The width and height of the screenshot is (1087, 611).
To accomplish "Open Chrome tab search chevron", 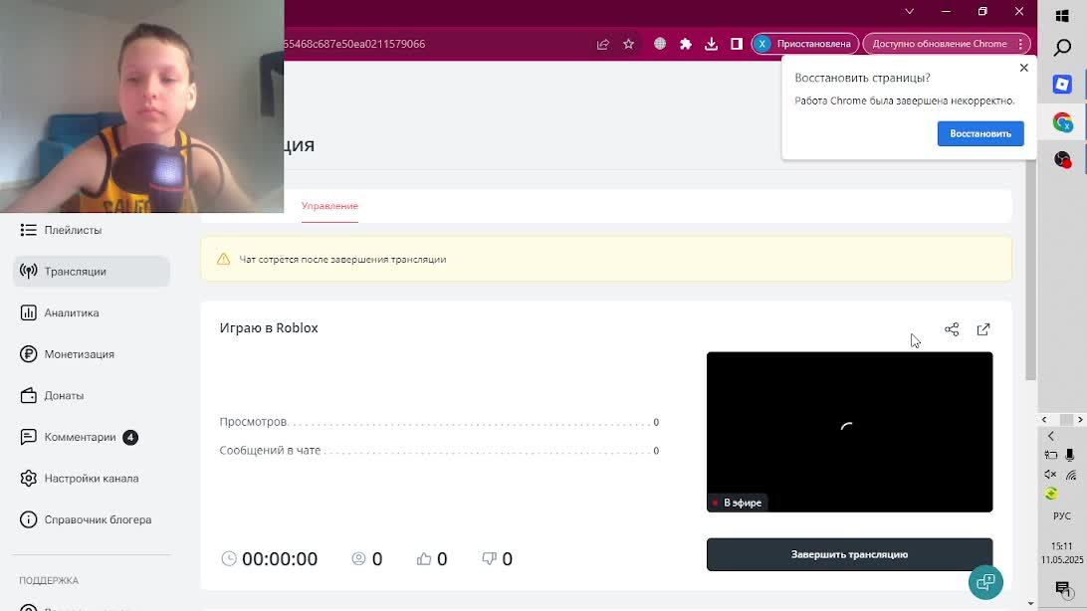I will point(910,11).
